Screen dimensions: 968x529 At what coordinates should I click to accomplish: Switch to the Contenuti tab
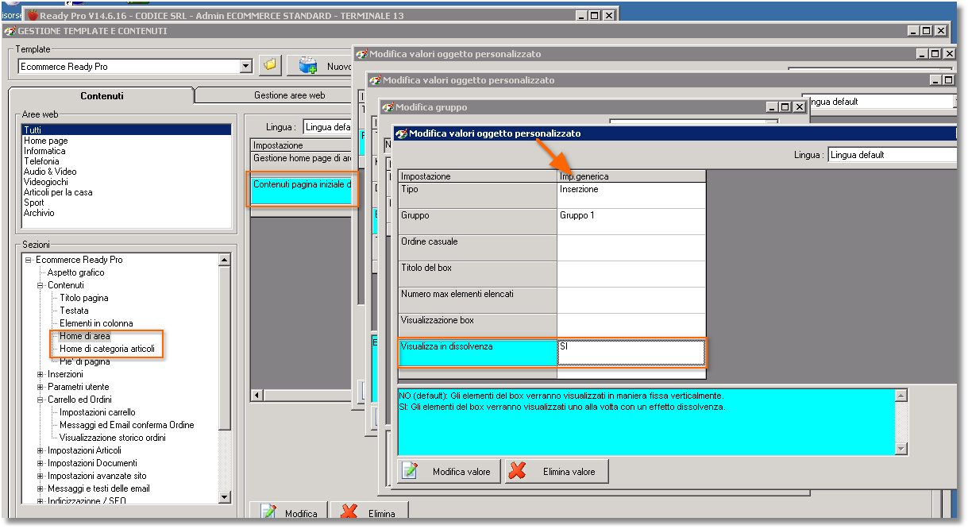click(x=102, y=95)
